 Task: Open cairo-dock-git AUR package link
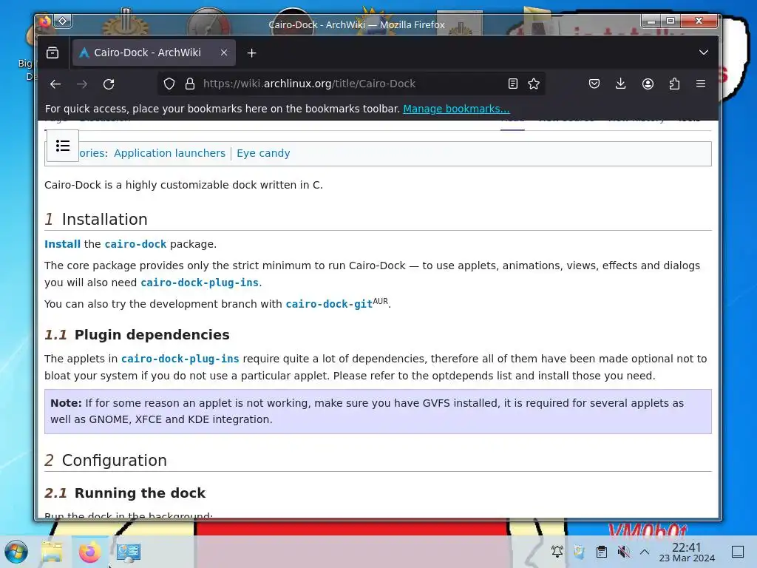click(x=329, y=304)
